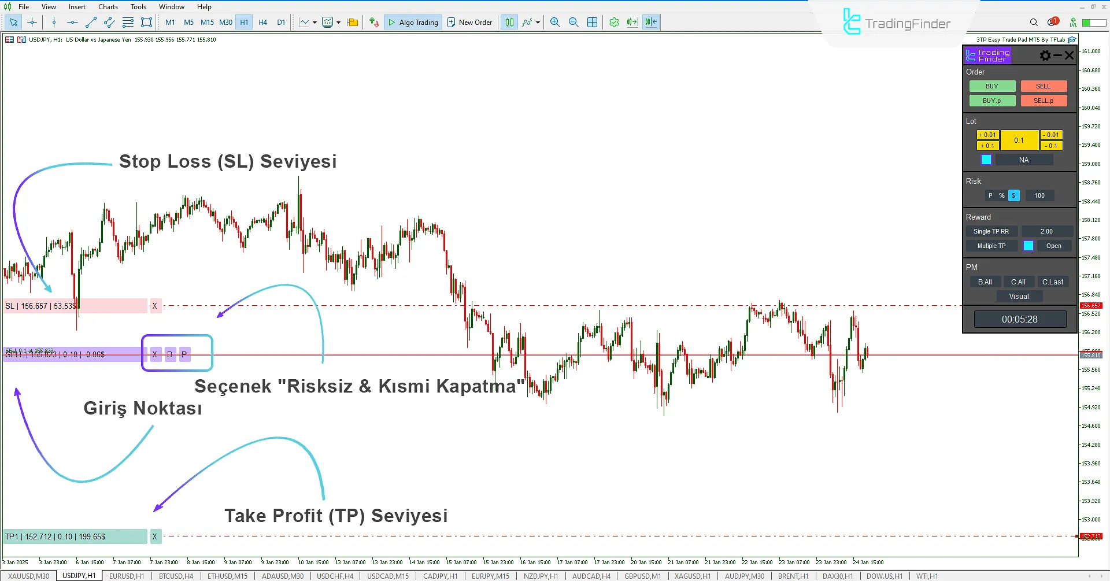The height and width of the screenshot is (581, 1110).
Task: Increase lot size with the +0.1 stepper
Action: (988, 146)
